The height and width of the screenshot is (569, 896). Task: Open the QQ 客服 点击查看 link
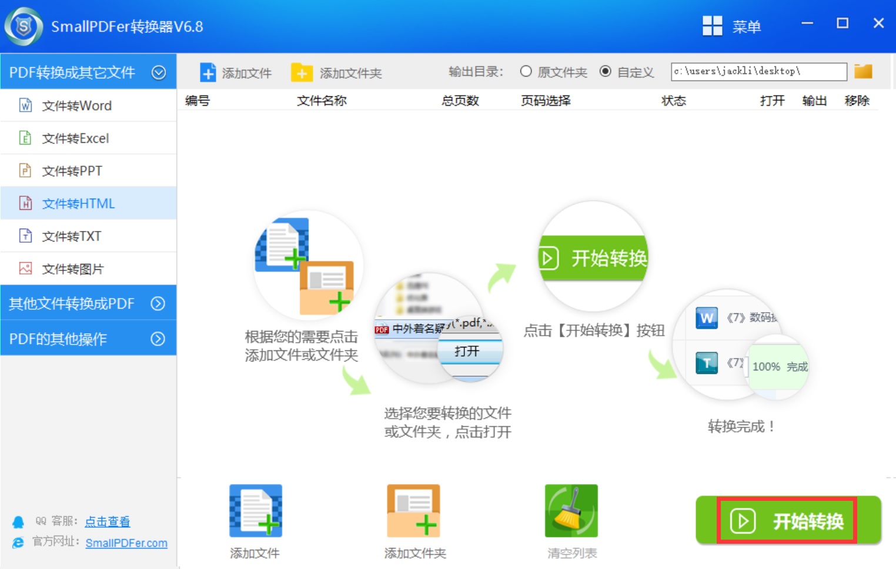coord(108,521)
